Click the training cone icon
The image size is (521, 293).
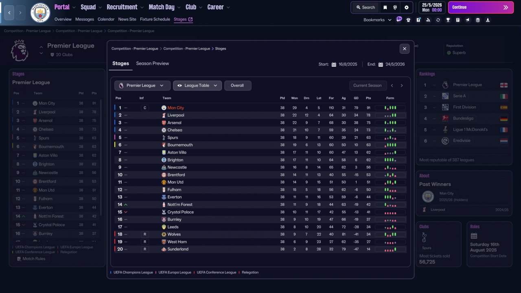(x=488, y=20)
